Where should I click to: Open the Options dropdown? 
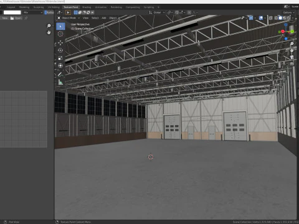tap(289, 12)
